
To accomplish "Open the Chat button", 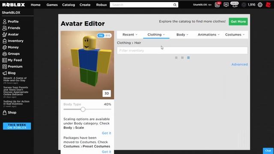I will click(268, 151).
